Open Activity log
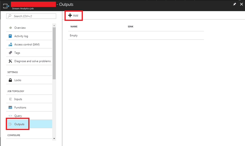The image size is (245, 146). [x=29, y=36]
